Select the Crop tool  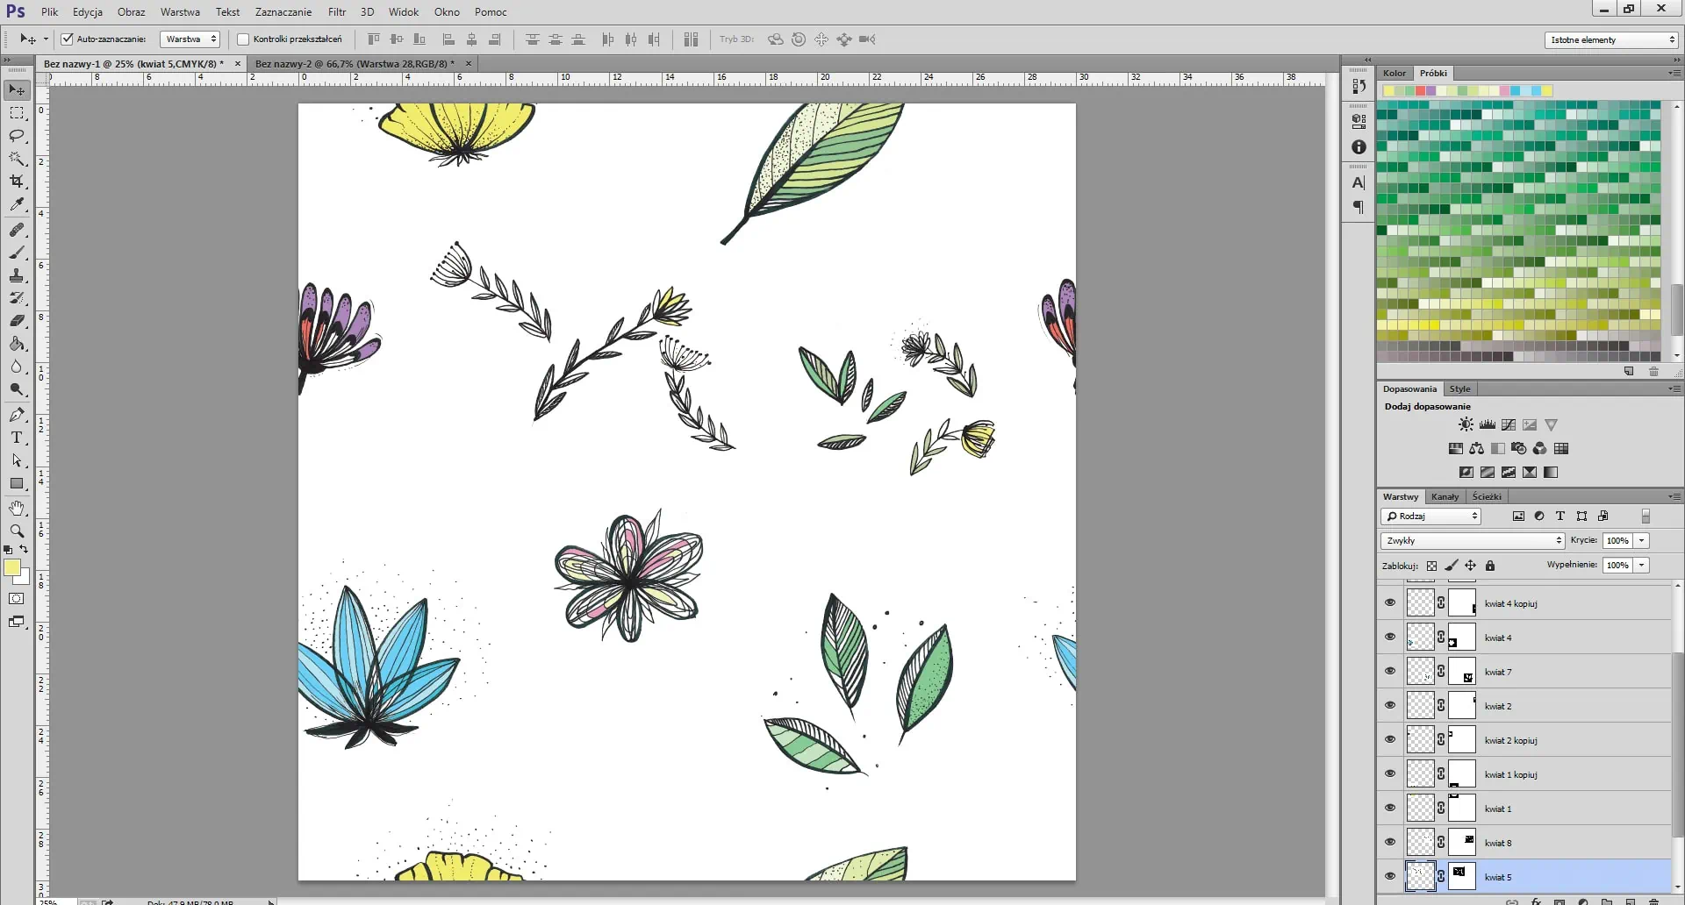coord(17,182)
